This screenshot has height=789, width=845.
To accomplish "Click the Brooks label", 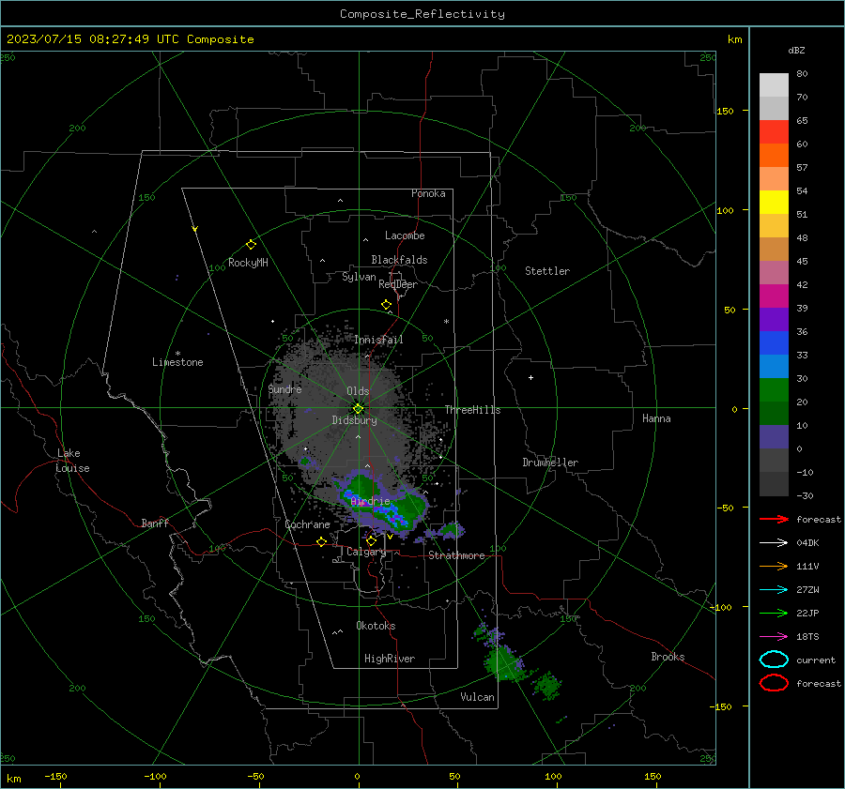I will tap(668, 657).
